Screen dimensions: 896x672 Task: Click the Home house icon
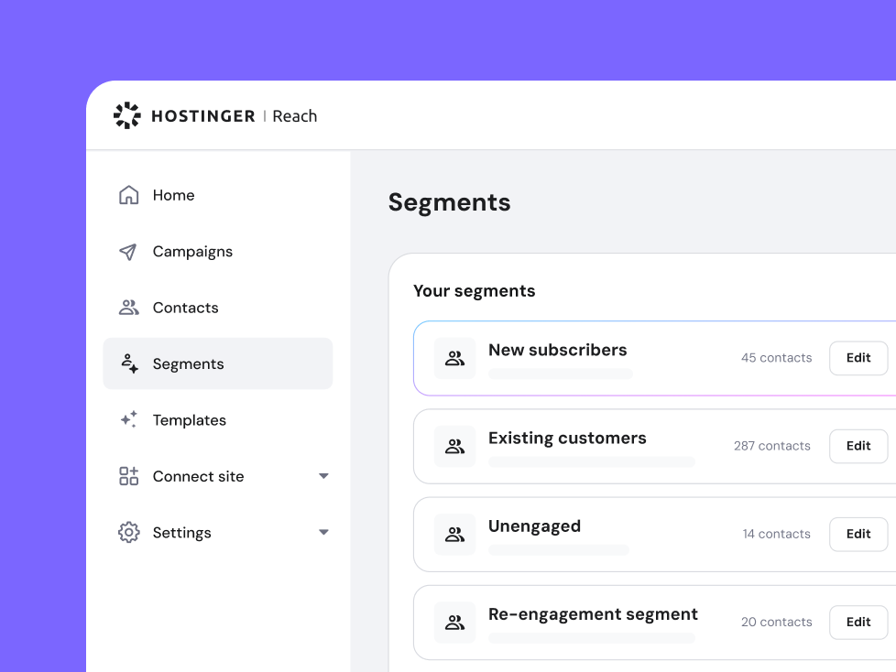coord(128,195)
